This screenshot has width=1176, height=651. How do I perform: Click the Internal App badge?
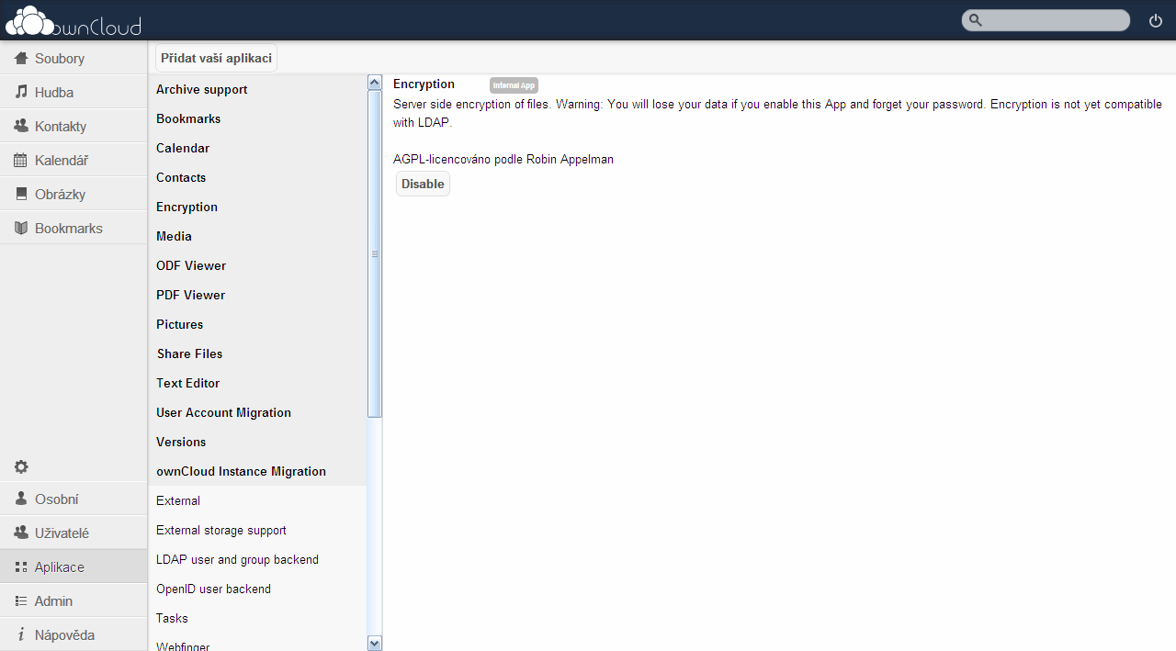click(x=514, y=85)
